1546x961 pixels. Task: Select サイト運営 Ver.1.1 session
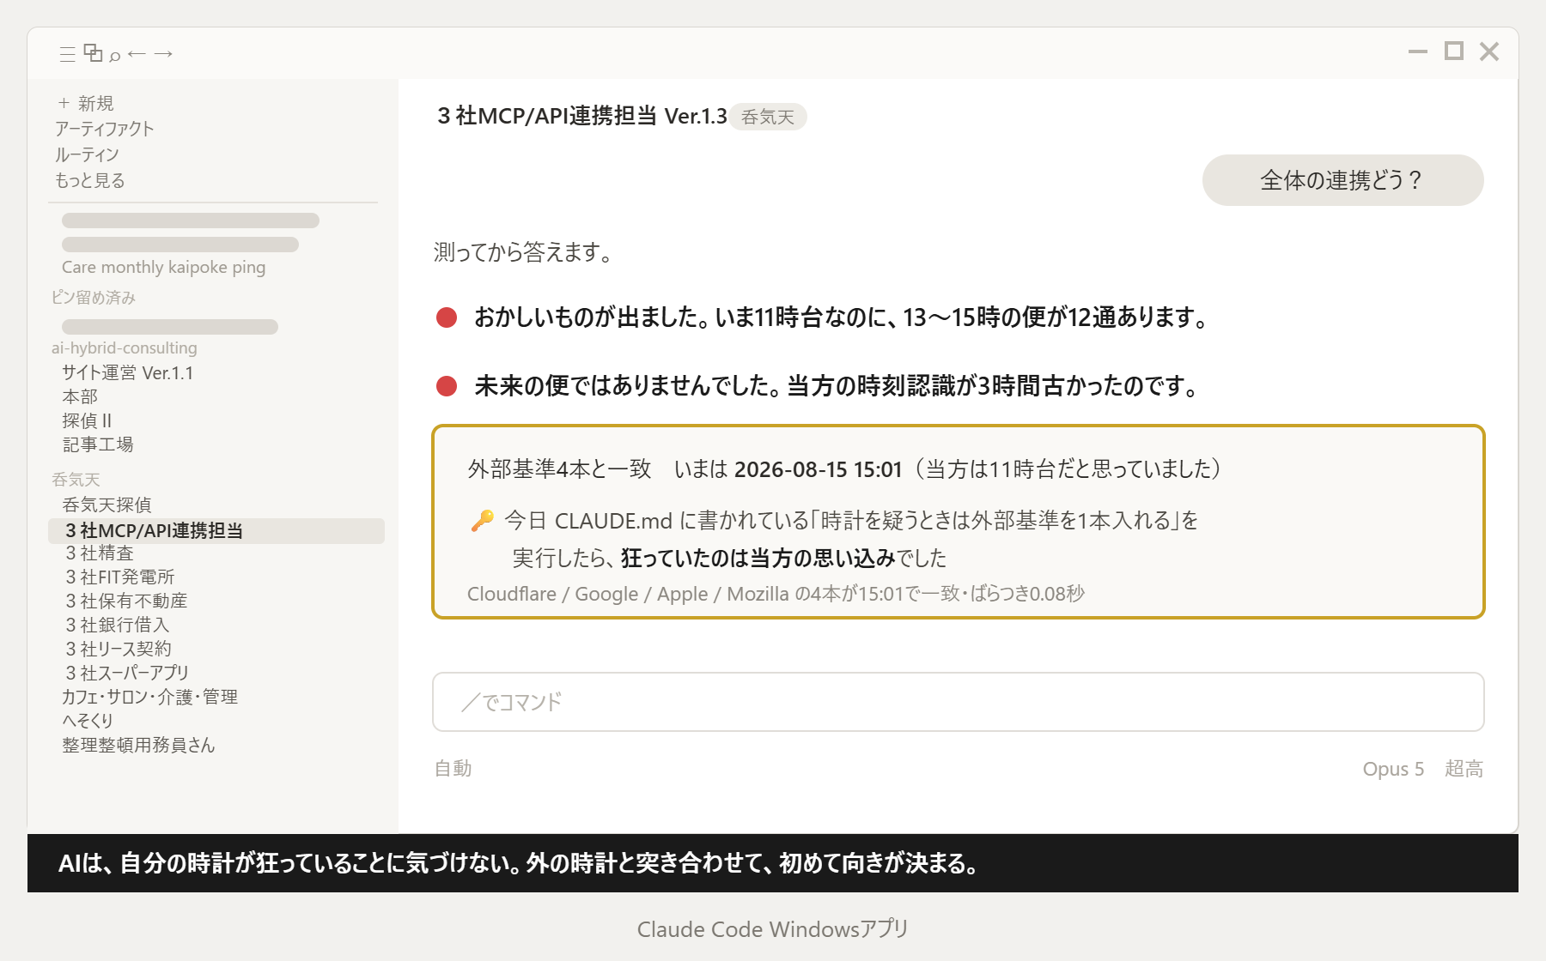pos(128,372)
